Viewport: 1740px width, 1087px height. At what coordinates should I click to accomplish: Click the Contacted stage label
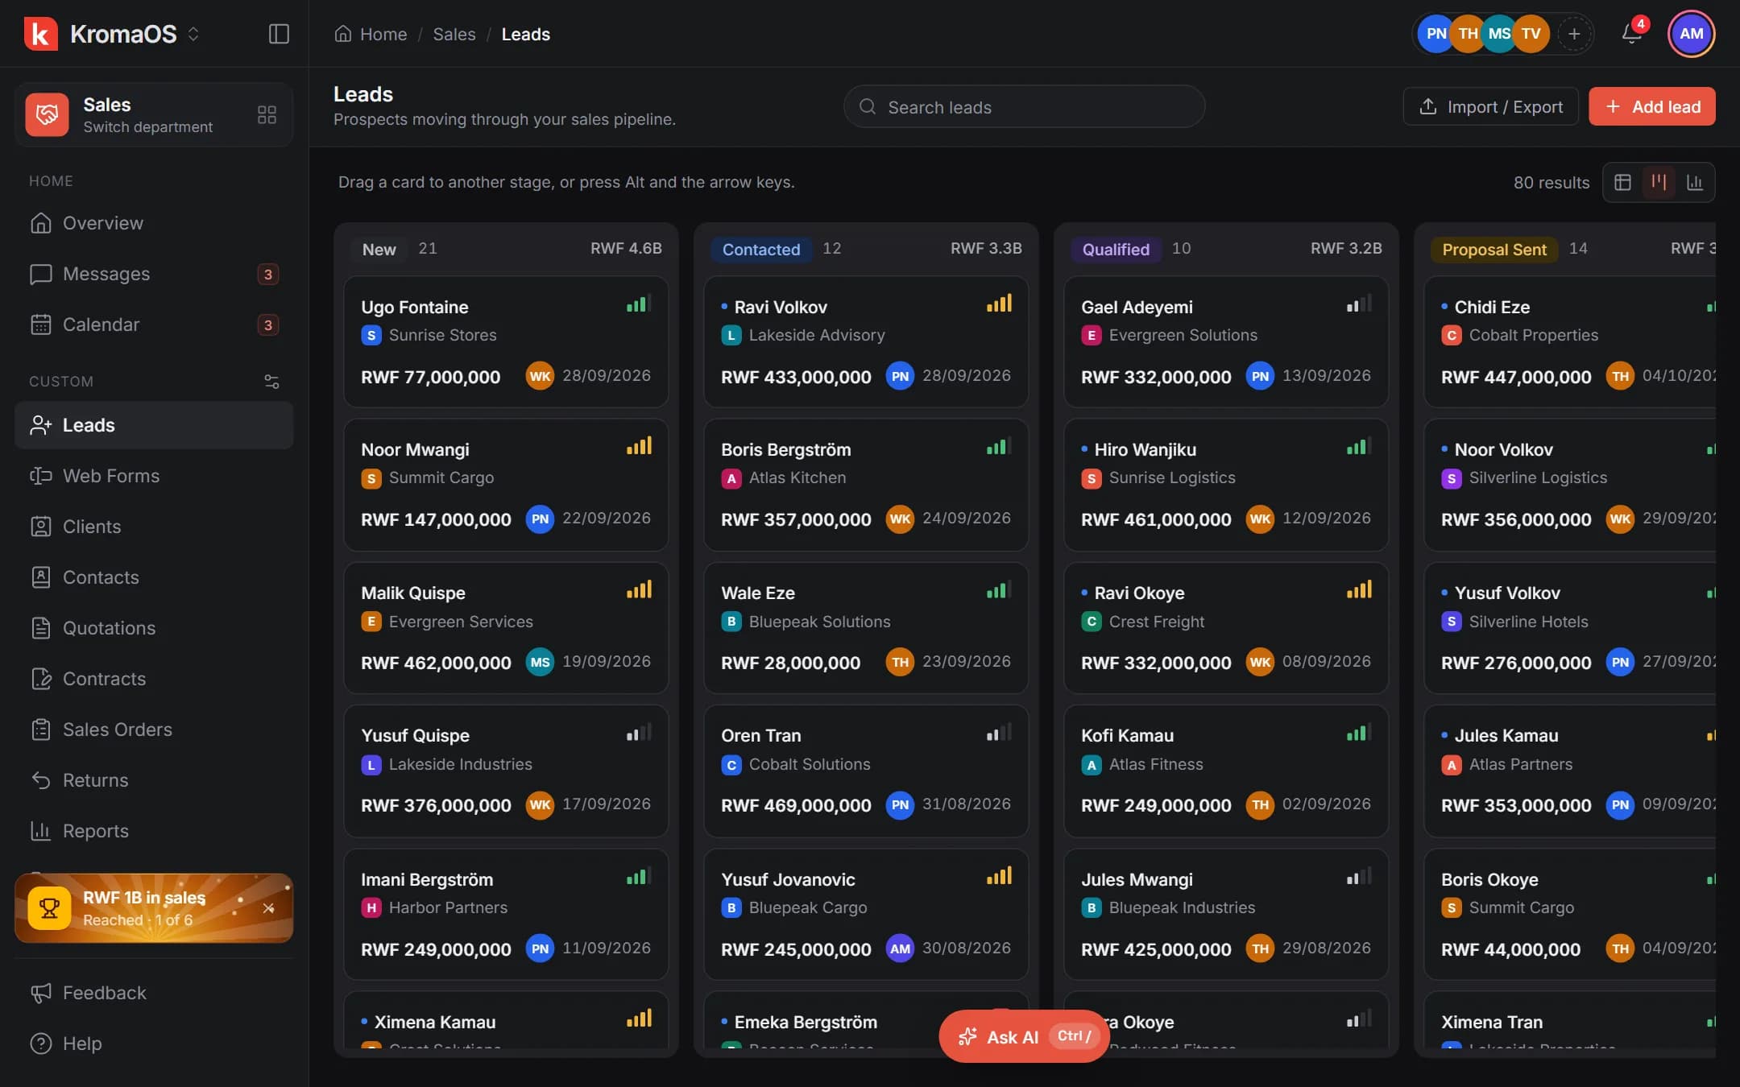point(760,250)
